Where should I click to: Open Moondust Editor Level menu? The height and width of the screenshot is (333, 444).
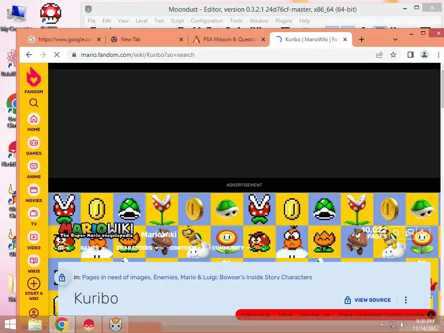click(141, 21)
